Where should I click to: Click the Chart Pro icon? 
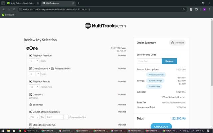(31, 94)
